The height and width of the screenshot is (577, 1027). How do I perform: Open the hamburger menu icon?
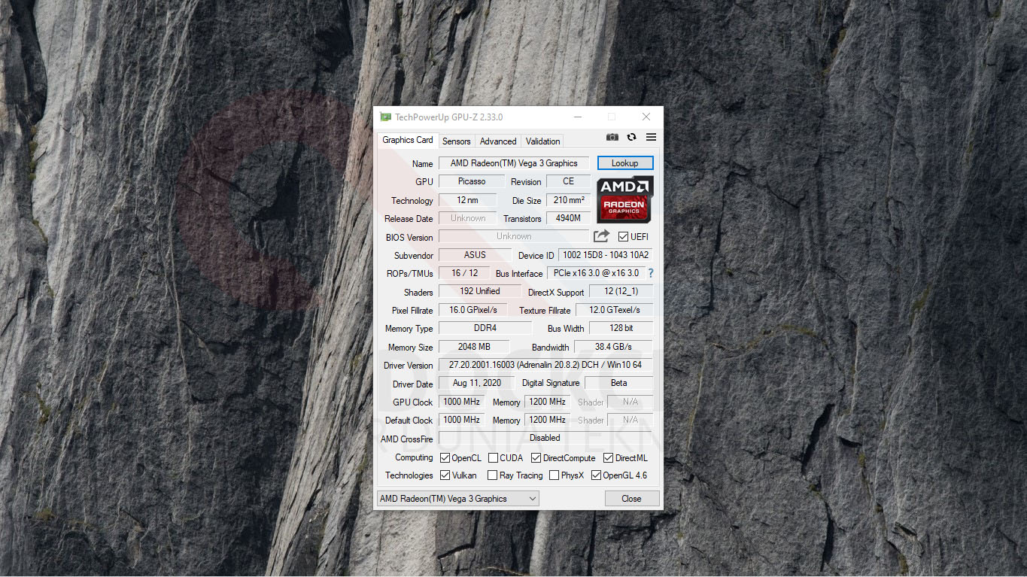pos(652,138)
